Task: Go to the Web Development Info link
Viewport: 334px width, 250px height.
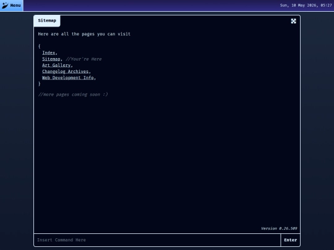Action: point(68,78)
